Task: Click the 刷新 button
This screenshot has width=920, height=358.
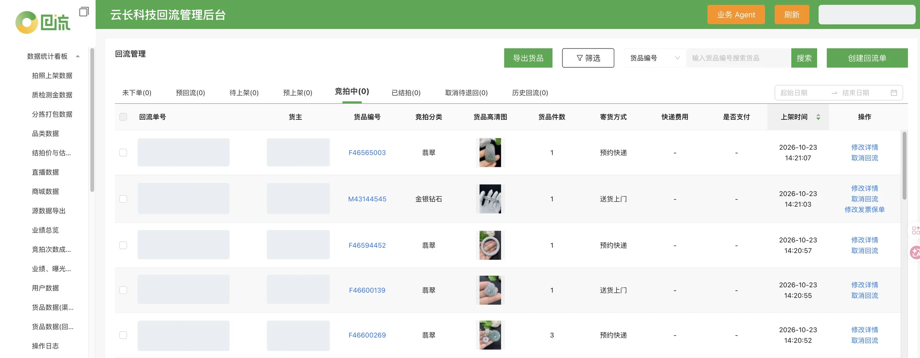Action: [x=792, y=15]
